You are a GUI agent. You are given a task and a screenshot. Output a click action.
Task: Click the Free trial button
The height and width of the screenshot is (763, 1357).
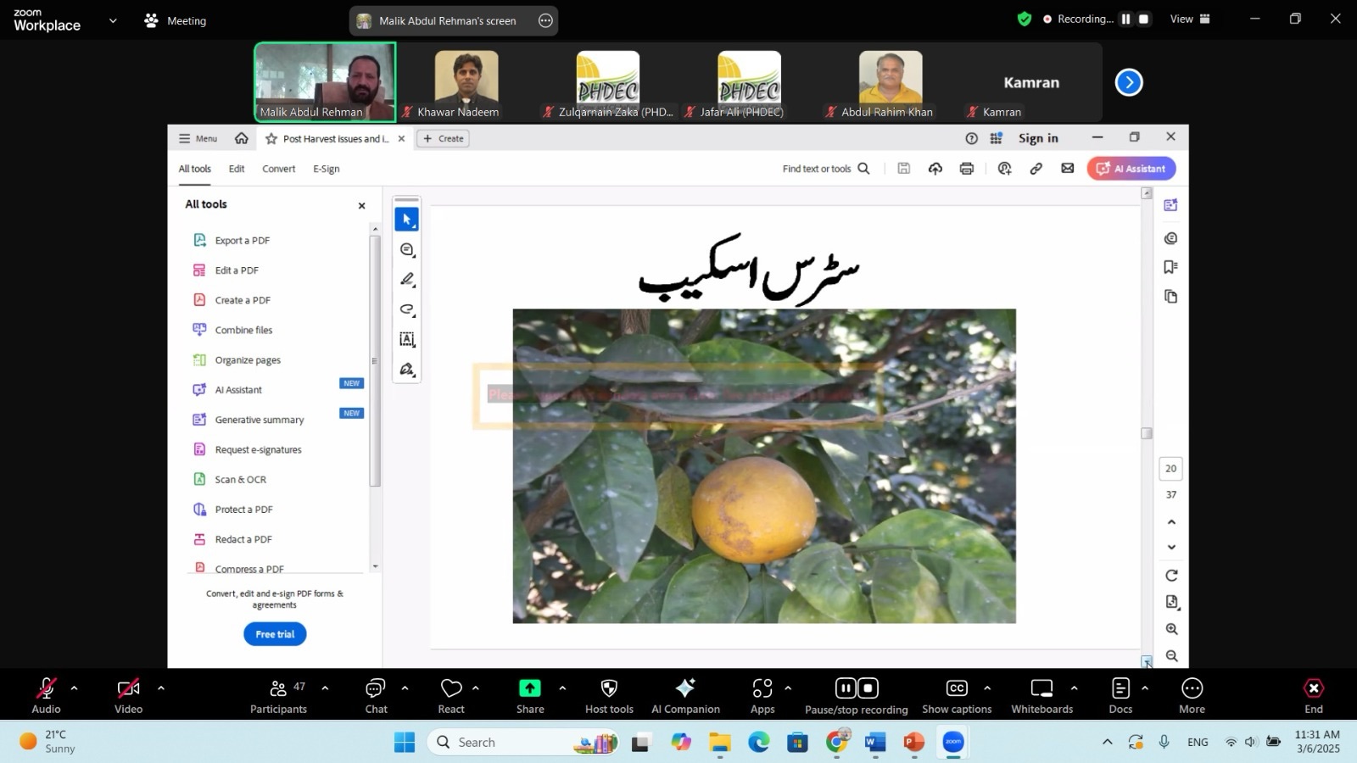coord(275,634)
